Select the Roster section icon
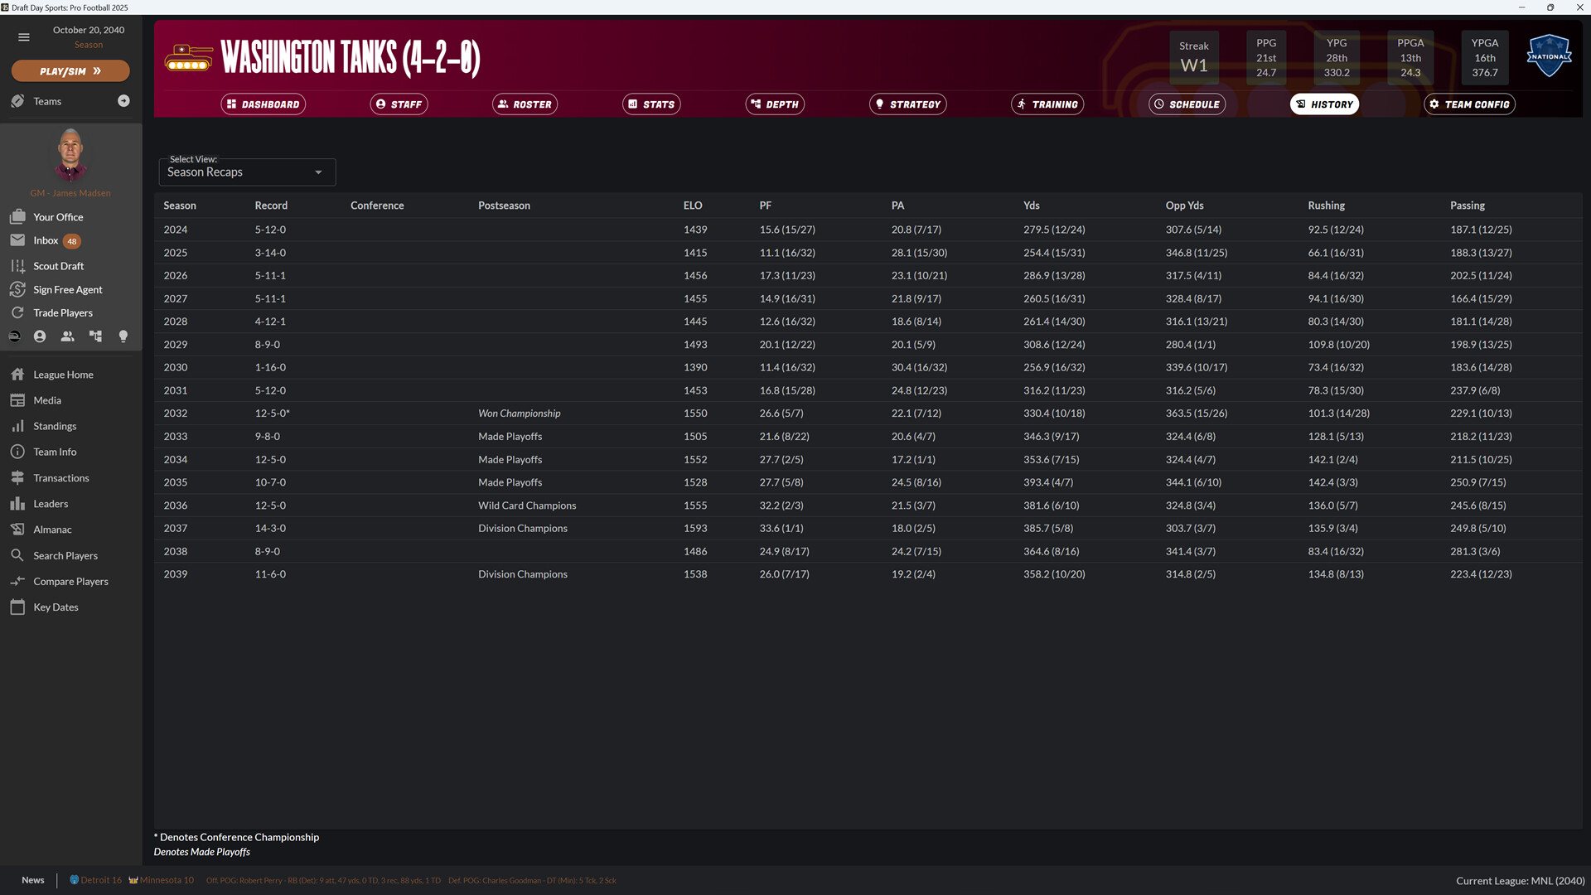Image resolution: width=1591 pixels, height=895 pixels. pyautogui.click(x=504, y=104)
